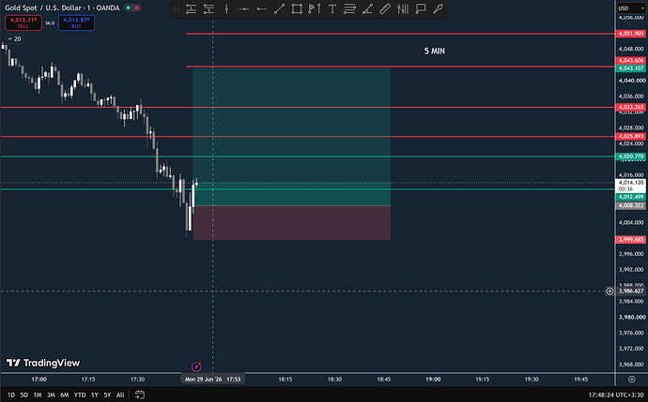
Task: Click the BUY price button
Action: [76, 22]
